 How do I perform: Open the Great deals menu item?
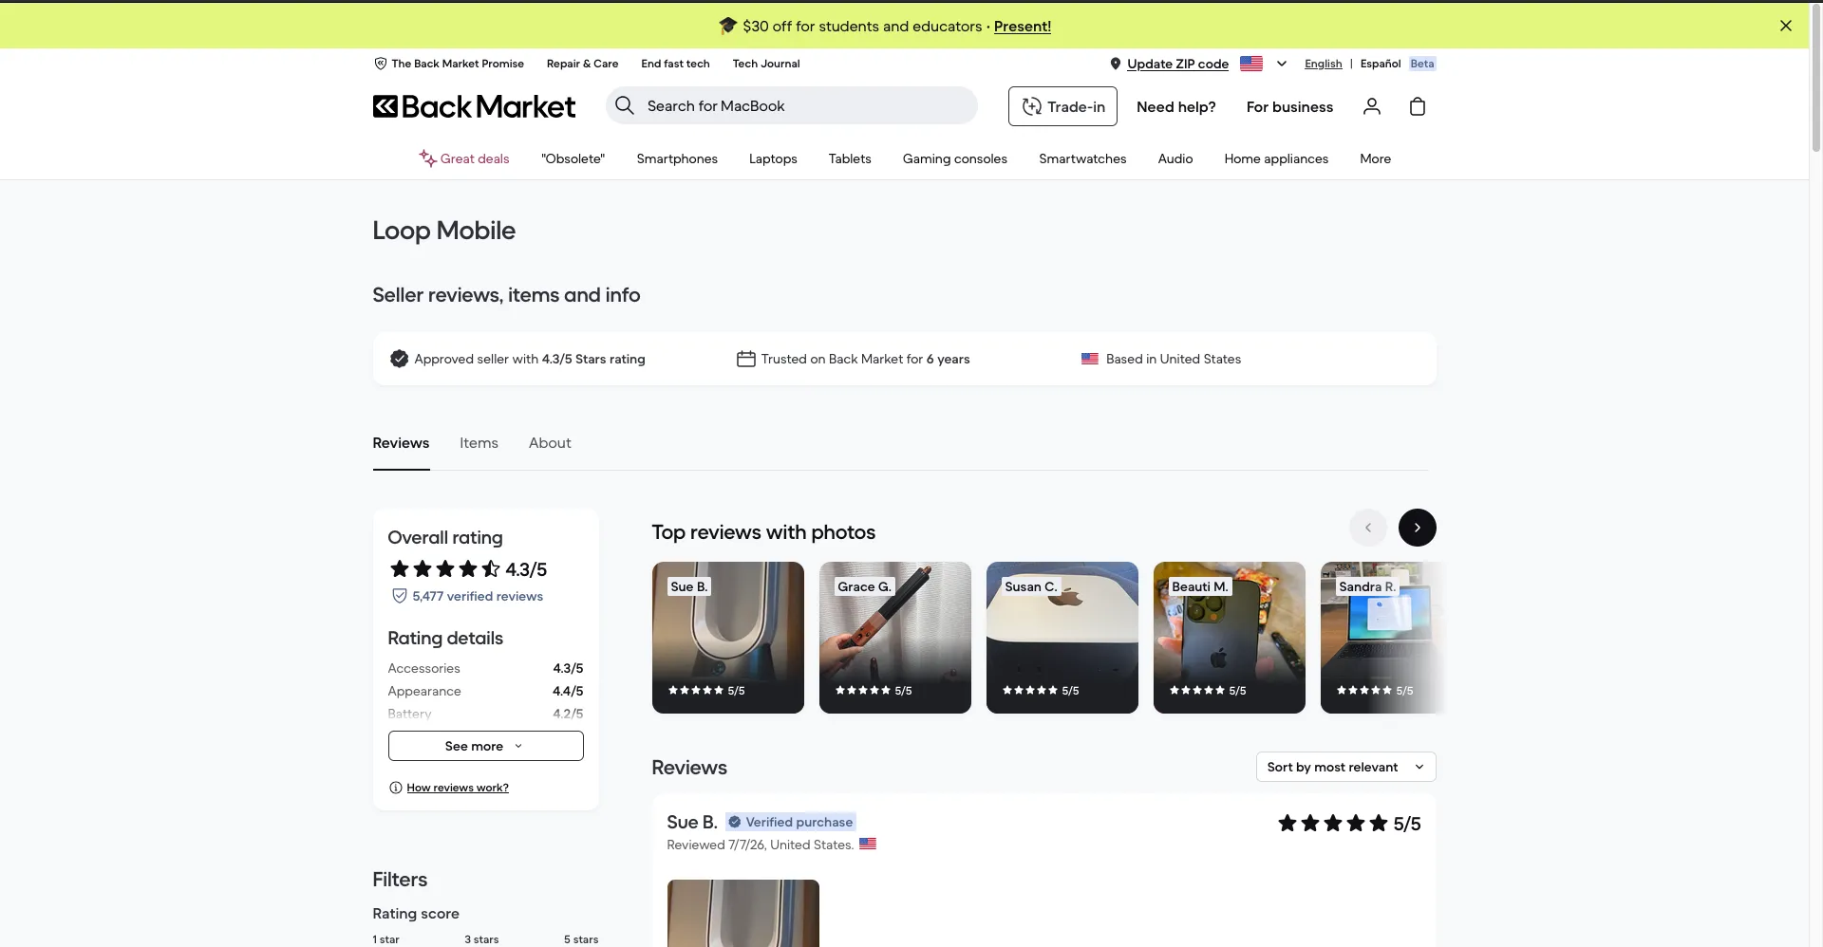[464, 158]
